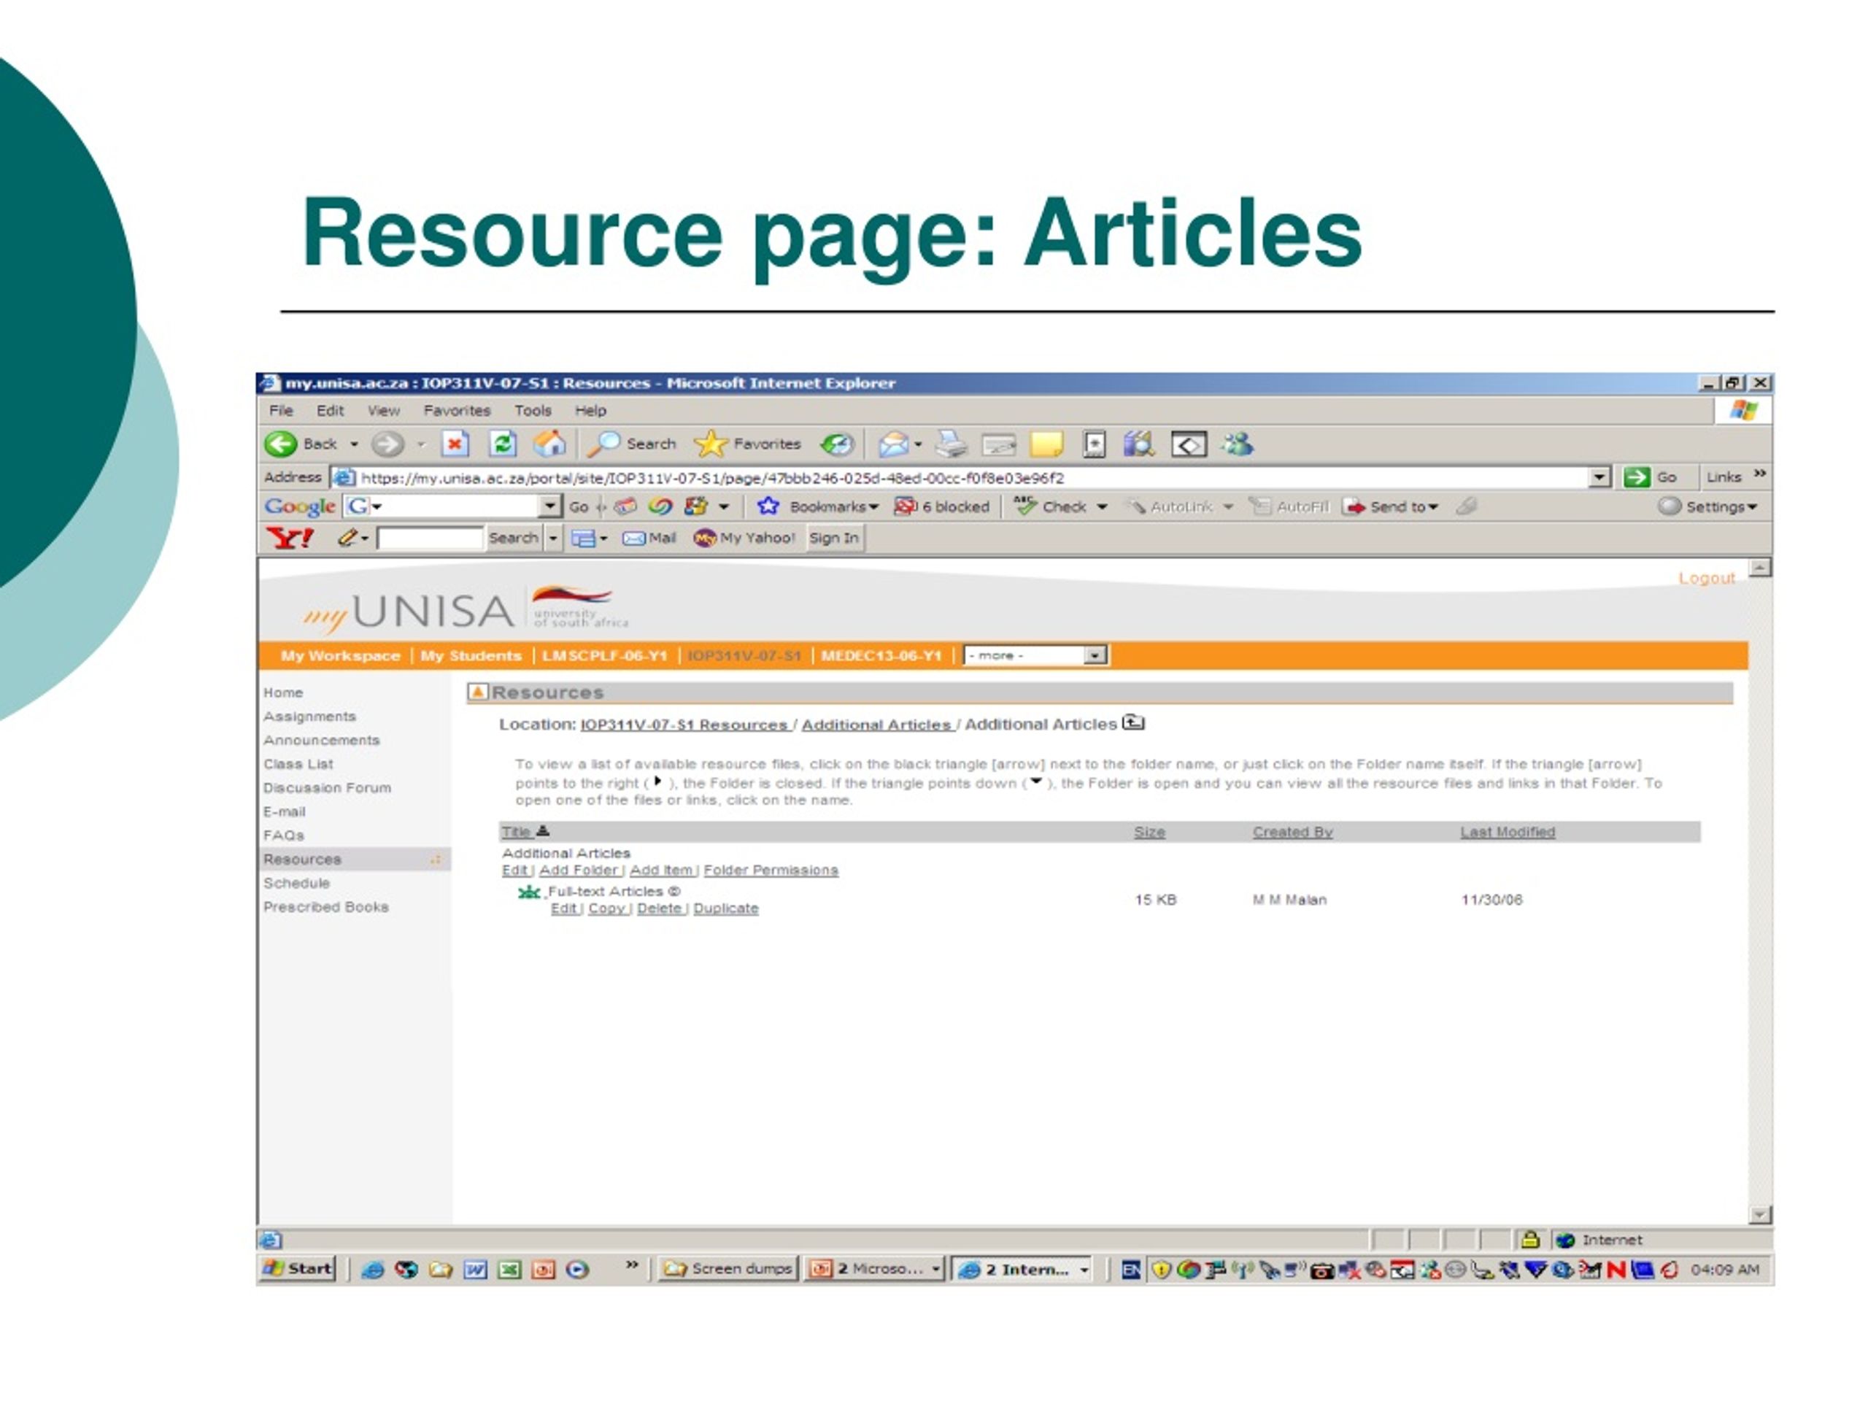This screenshot has width=1868, height=1401.
Task: Click Duplicate link under Full-text Articles
Action: pyautogui.click(x=725, y=908)
